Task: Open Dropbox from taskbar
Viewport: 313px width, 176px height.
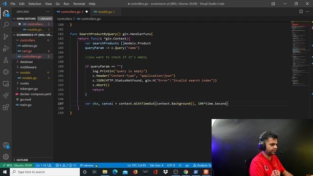Action: (x=165, y=172)
